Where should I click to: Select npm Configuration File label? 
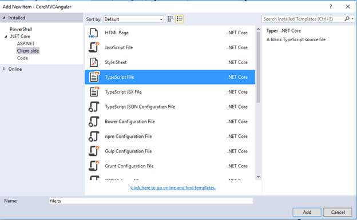click(128, 136)
